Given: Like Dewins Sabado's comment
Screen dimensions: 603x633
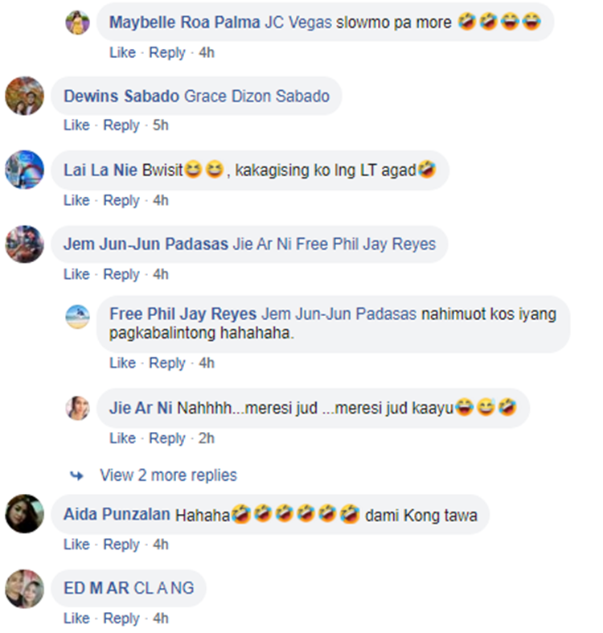Looking at the screenshot, I should click(76, 125).
